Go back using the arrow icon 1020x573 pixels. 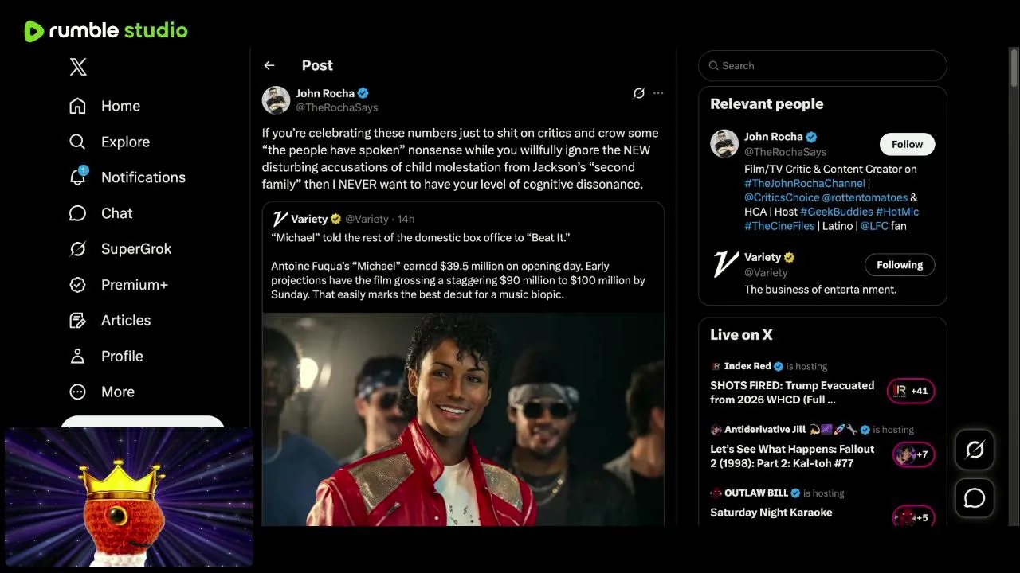(x=269, y=66)
